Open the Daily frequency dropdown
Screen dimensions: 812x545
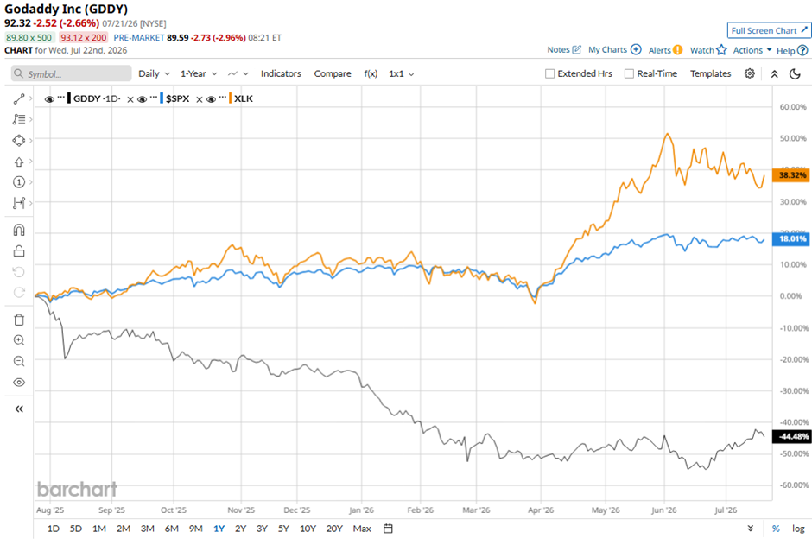[154, 73]
